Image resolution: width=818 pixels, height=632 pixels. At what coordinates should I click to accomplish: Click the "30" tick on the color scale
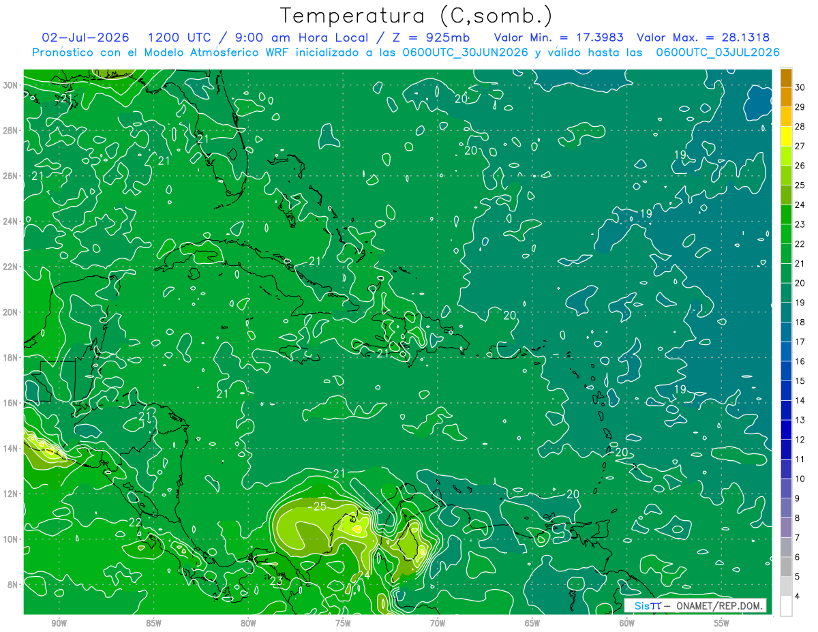(x=800, y=87)
